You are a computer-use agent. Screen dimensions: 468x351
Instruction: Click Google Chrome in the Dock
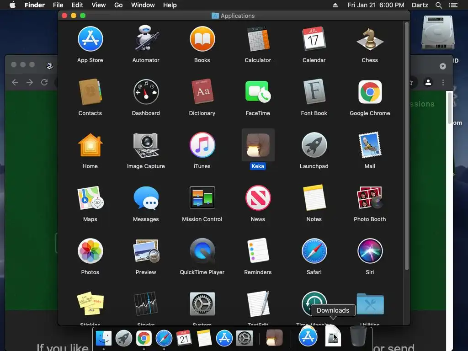144,338
